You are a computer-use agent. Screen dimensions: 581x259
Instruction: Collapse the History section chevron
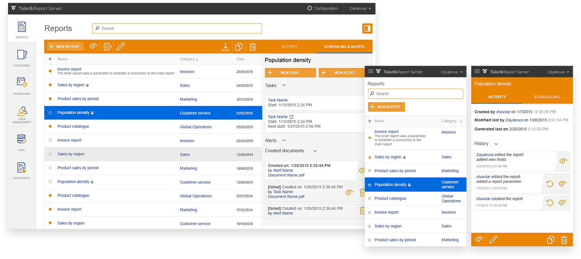(496, 144)
